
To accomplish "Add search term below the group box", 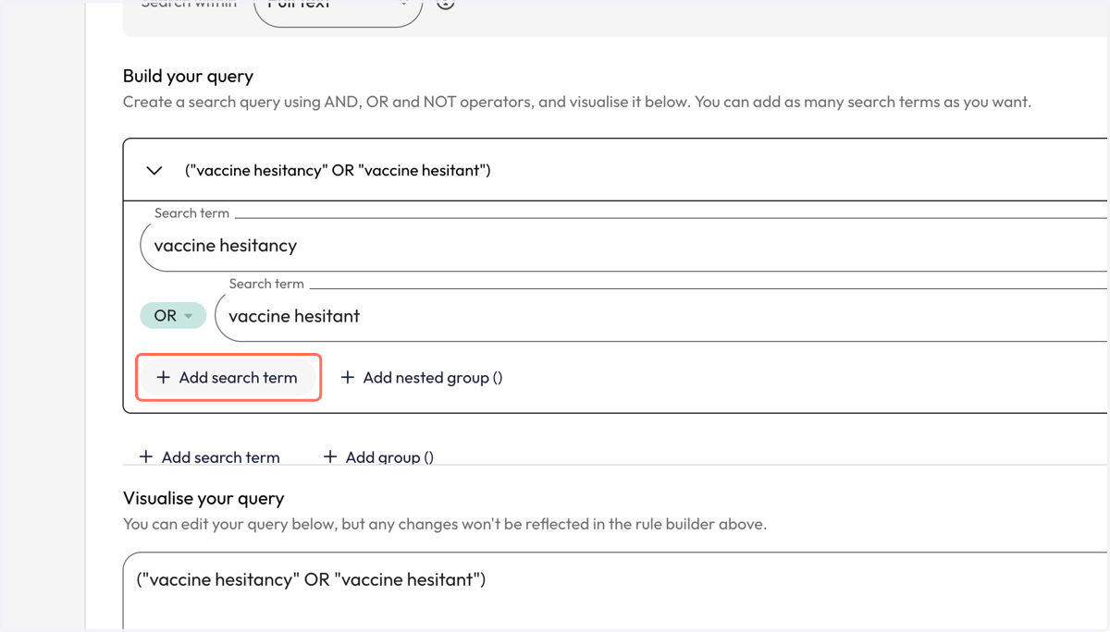I will (209, 457).
